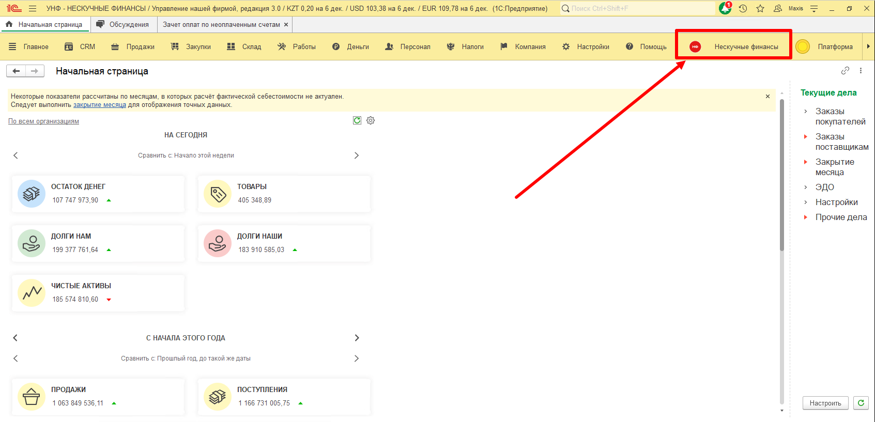This screenshot has width=875, height=422.
Task: Go to next period of НА СЕГОДНЯ
Action: pyautogui.click(x=356, y=155)
